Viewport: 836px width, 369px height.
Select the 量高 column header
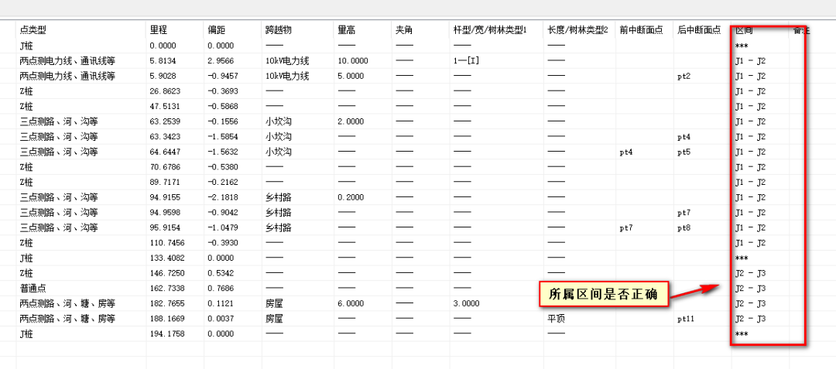(x=347, y=30)
